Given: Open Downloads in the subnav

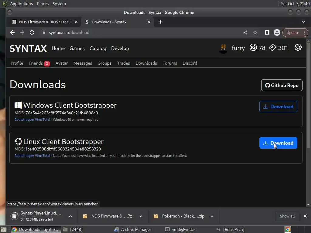Looking at the screenshot, I should (x=146, y=63).
